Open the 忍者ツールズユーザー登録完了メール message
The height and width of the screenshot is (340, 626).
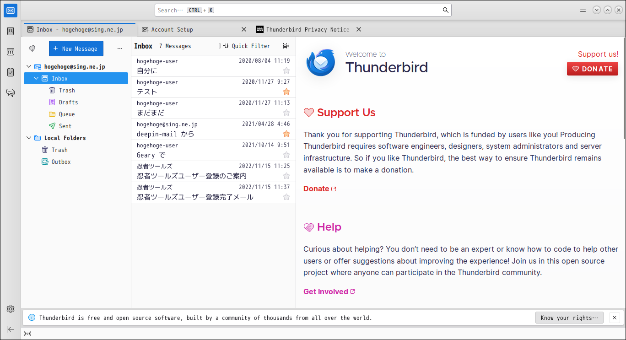213,192
